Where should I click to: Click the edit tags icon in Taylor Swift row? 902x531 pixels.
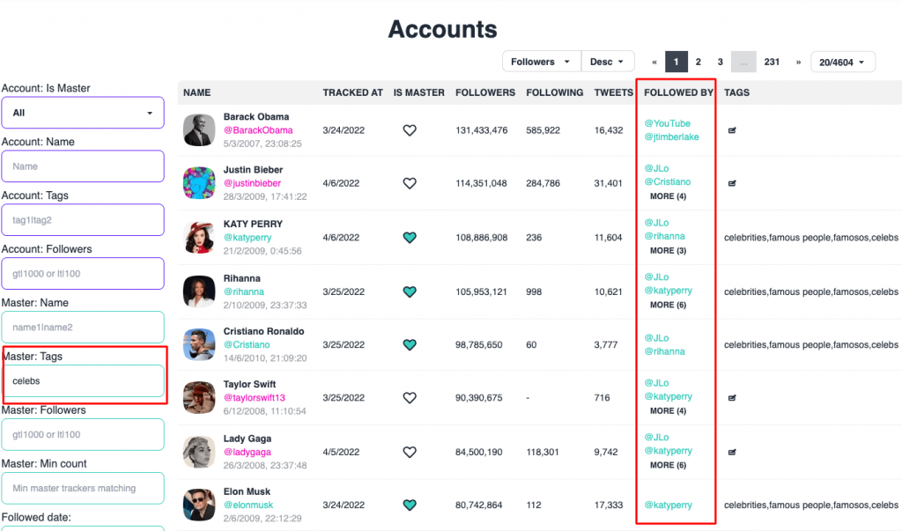[x=732, y=398]
